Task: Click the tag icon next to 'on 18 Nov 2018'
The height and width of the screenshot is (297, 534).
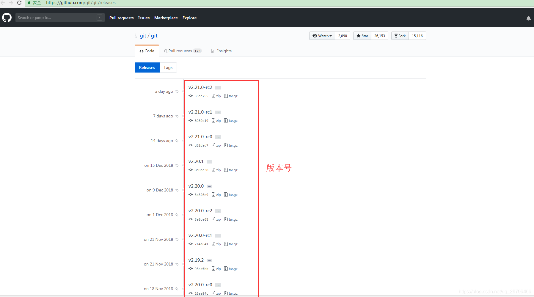Action: point(177,289)
